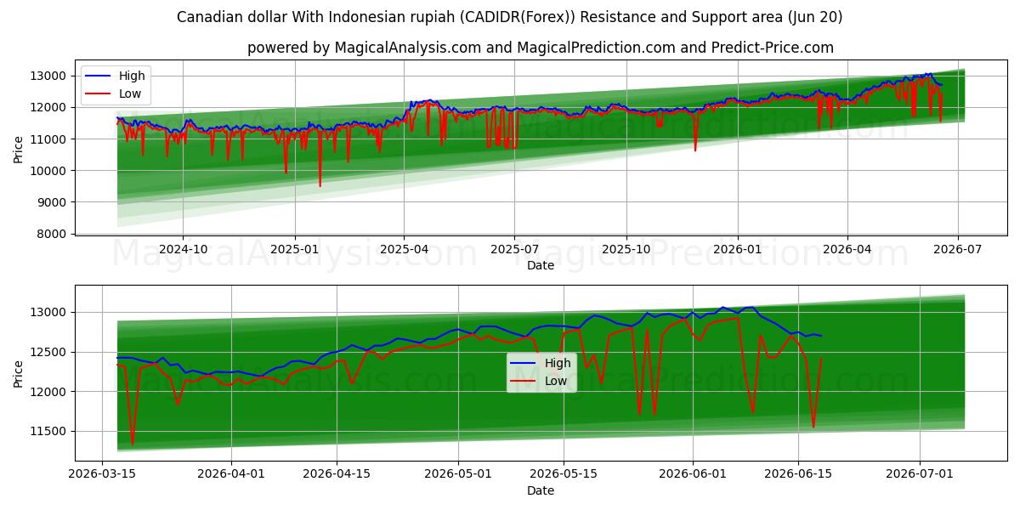
Task: Click 'Low' in the top chart legend
Action: [x=131, y=93]
